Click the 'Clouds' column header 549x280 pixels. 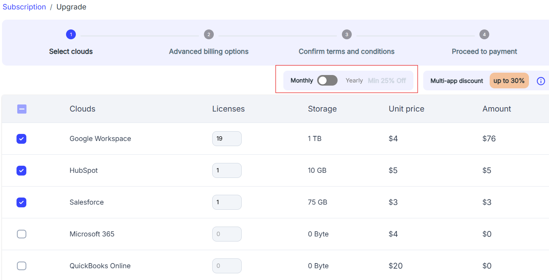pyautogui.click(x=83, y=109)
